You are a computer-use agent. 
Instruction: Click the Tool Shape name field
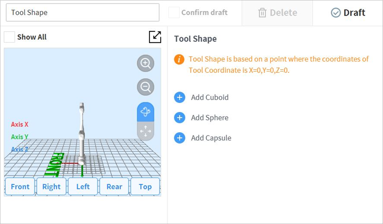click(83, 13)
